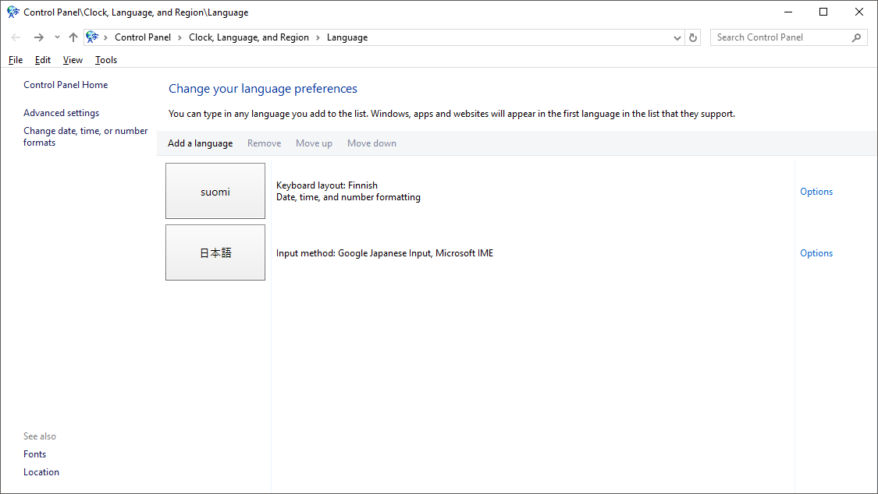Expand the address bar history dropdown

pos(677,37)
